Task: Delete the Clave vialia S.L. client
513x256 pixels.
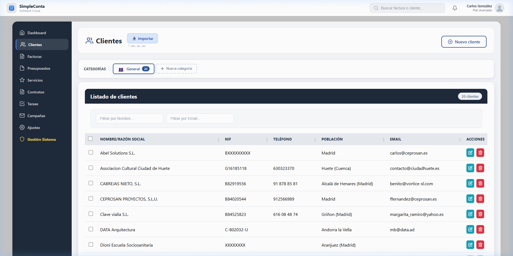Action: click(480, 214)
